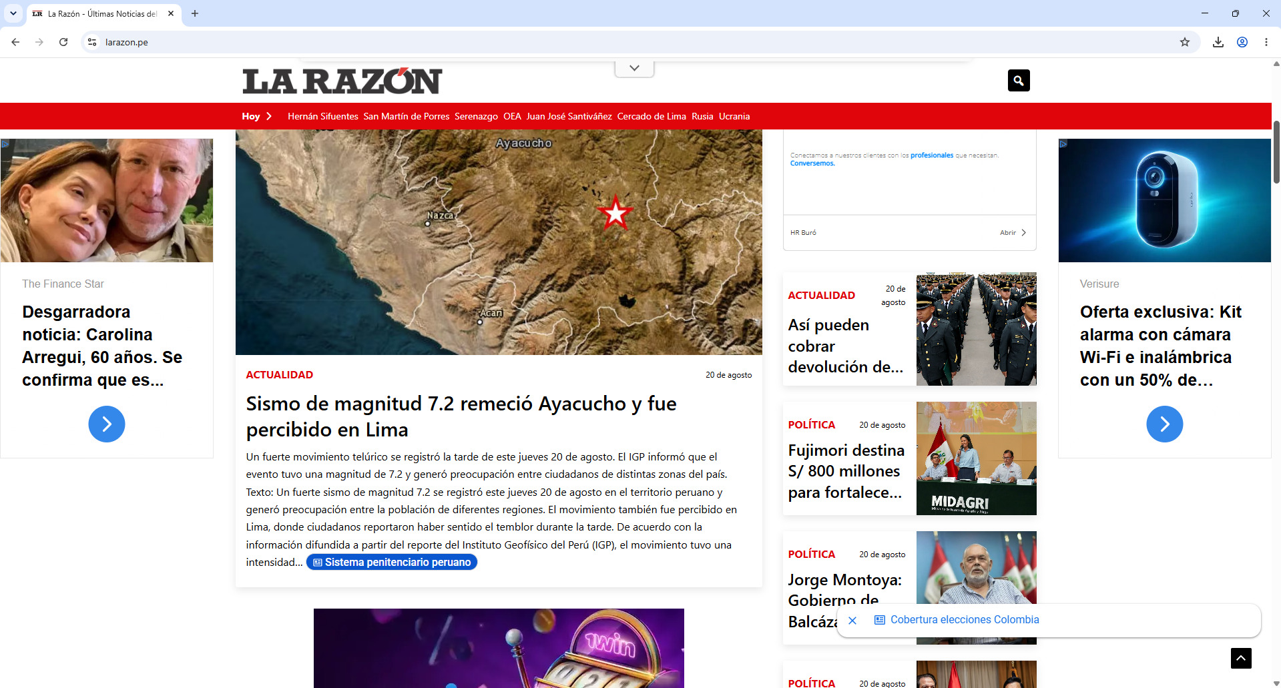
Task: Open ACTUALIDAD category above the Sismo headline
Action: [x=280, y=375]
